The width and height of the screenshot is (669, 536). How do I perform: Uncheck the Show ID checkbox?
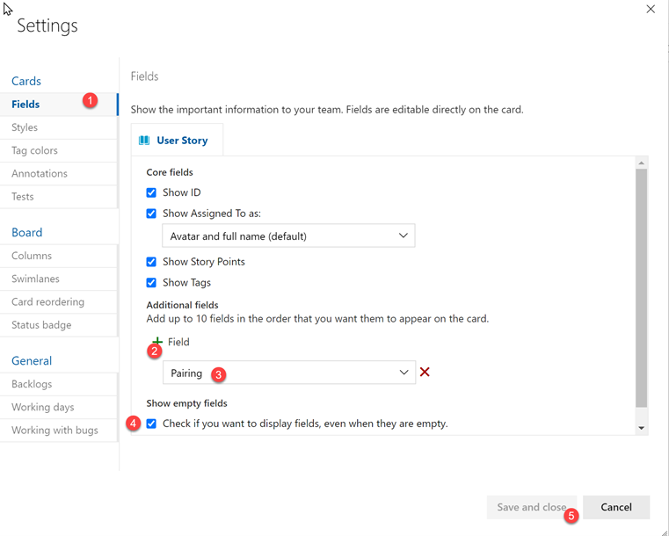151,192
